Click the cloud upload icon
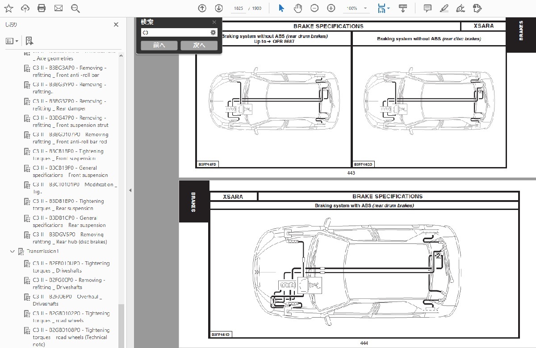 click(x=25, y=8)
